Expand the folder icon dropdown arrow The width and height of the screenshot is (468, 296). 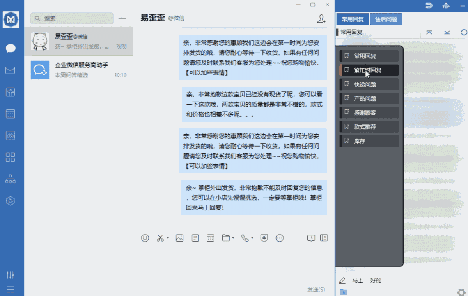233,239
